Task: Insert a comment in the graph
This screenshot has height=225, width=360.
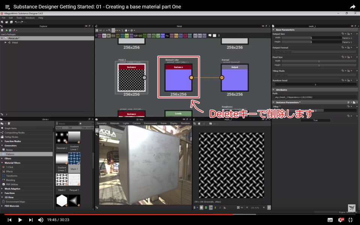Action: point(210,36)
